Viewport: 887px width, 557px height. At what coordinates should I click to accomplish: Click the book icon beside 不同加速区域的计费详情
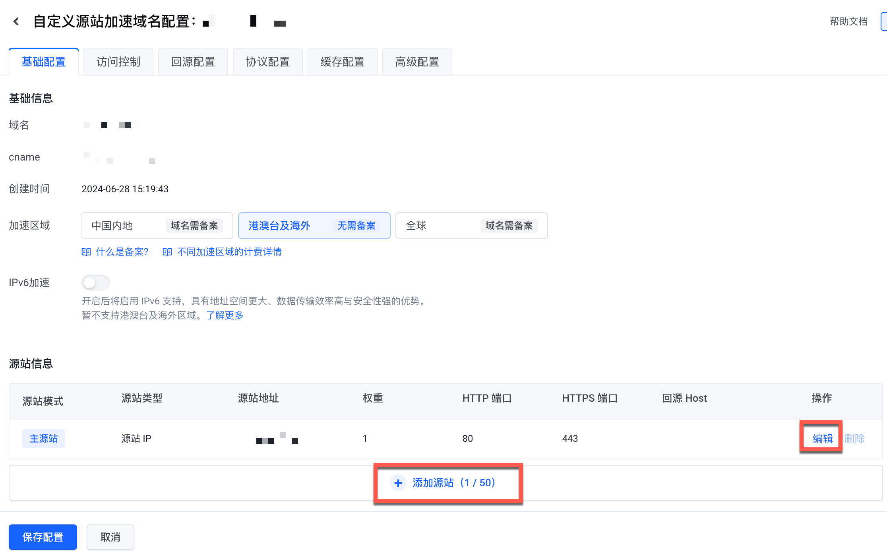[167, 252]
